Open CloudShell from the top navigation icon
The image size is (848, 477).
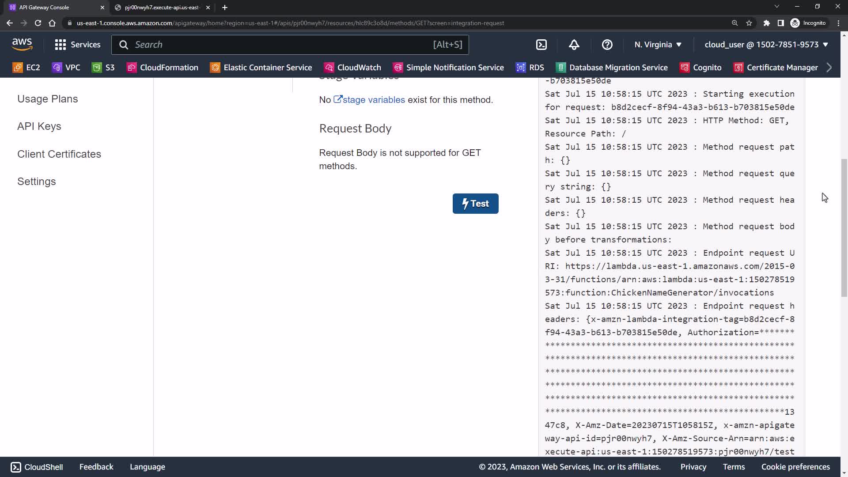(x=541, y=45)
